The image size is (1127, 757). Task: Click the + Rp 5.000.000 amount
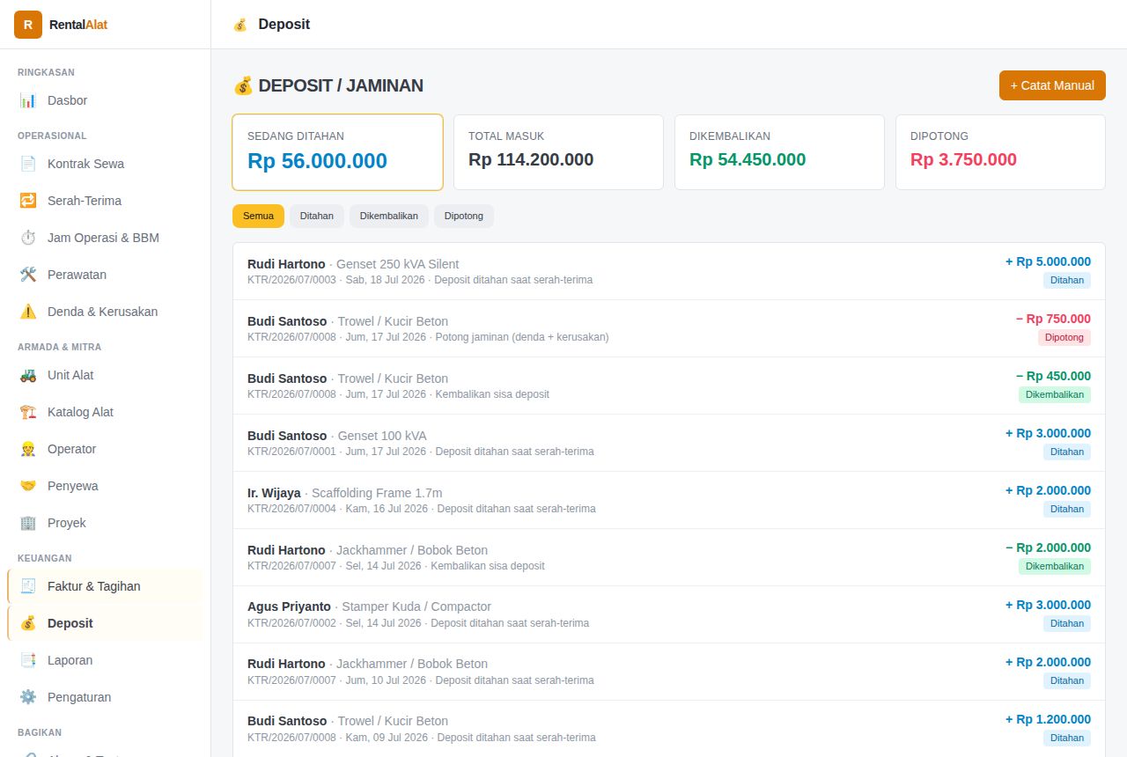point(1048,261)
